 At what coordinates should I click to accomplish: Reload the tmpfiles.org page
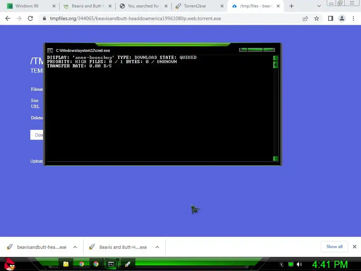30,18
